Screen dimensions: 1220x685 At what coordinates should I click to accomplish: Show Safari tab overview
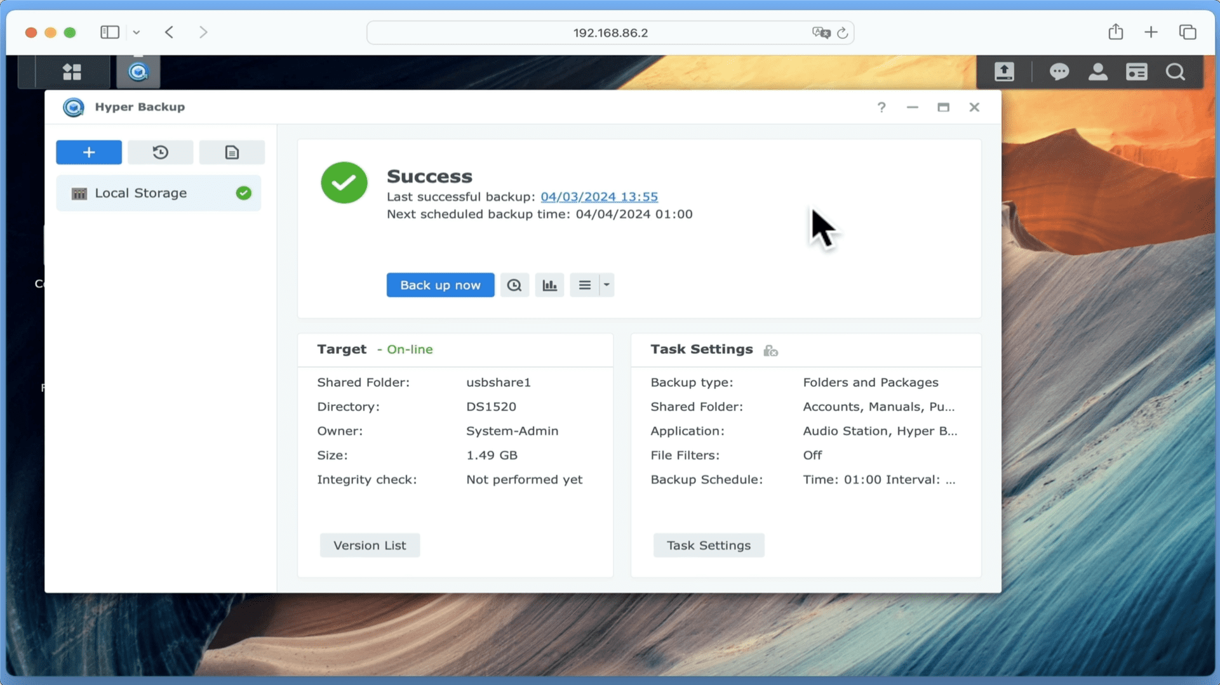tap(1188, 32)
